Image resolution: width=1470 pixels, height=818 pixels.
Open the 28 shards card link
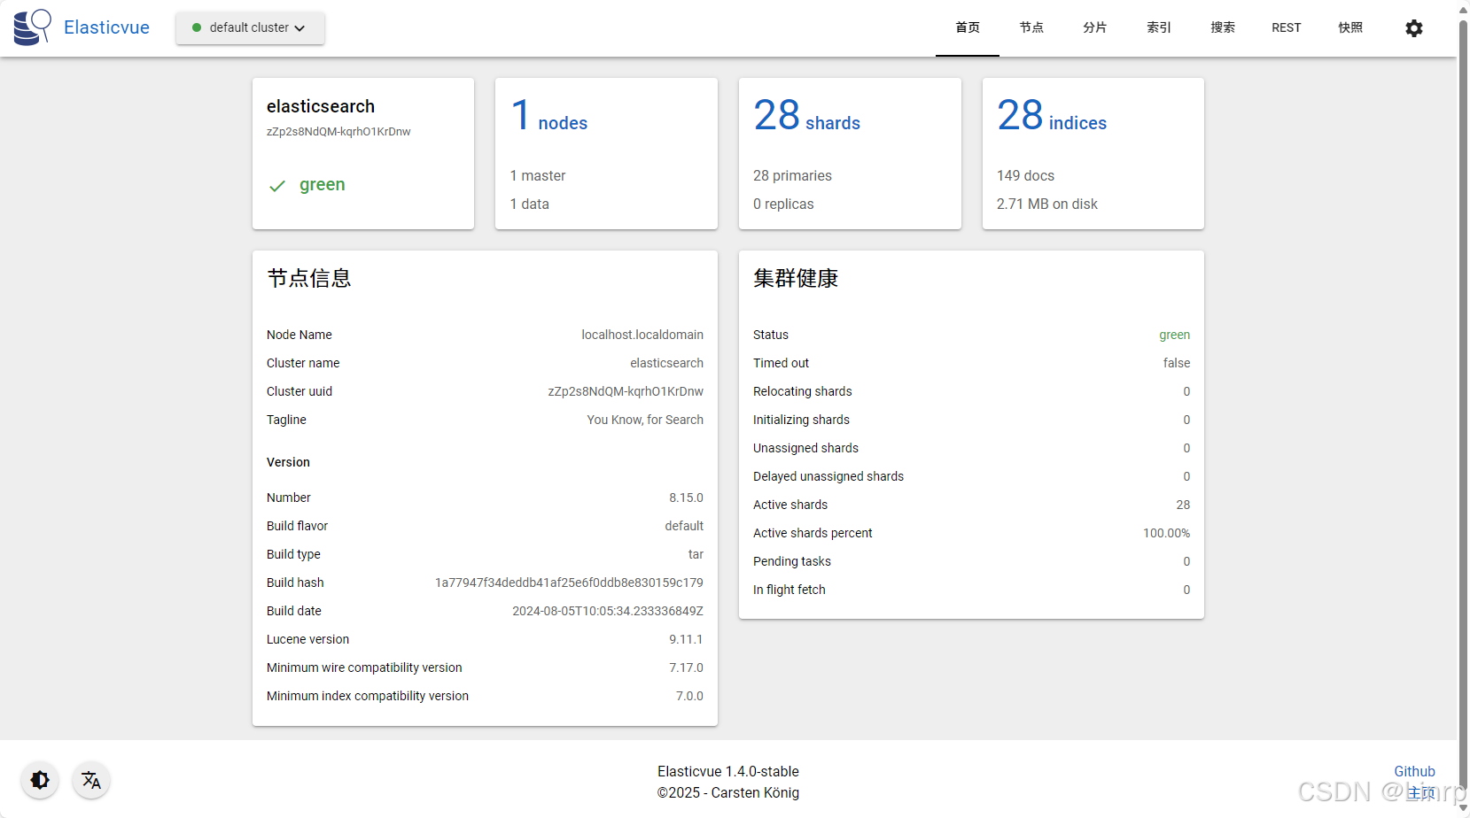[807, 116]
